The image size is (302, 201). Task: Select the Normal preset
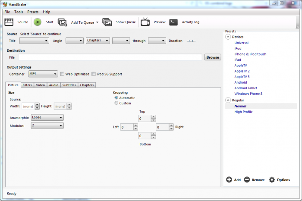[240, 106]
